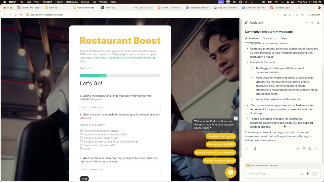
Task: Open the Sources tab in Assistant
Action: (270, 38)
